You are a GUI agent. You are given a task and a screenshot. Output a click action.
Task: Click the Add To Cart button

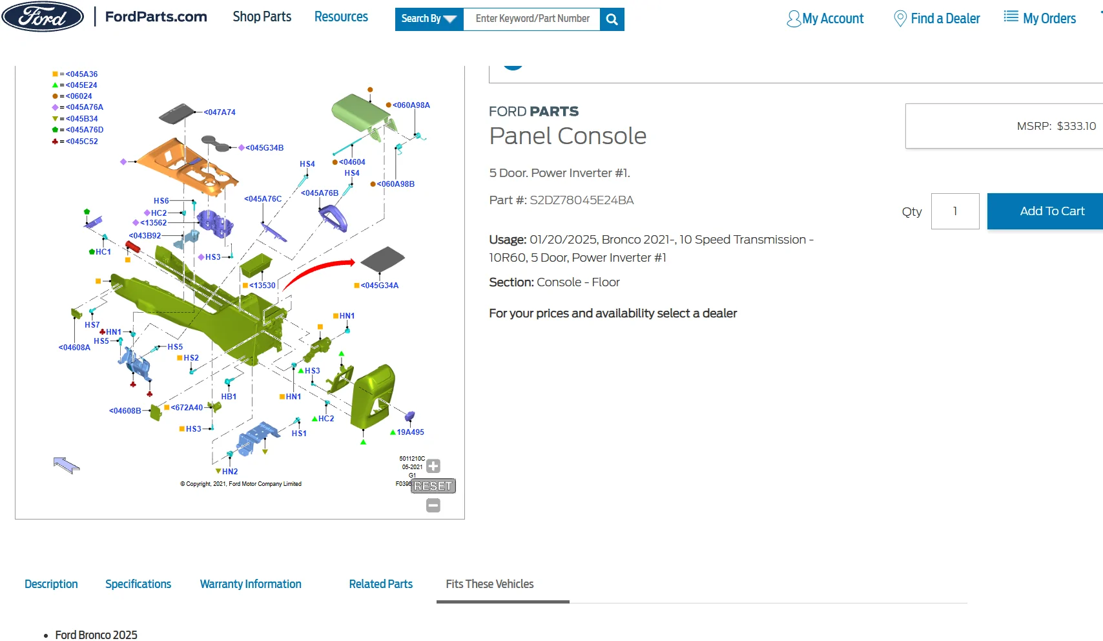[1045, 211]
